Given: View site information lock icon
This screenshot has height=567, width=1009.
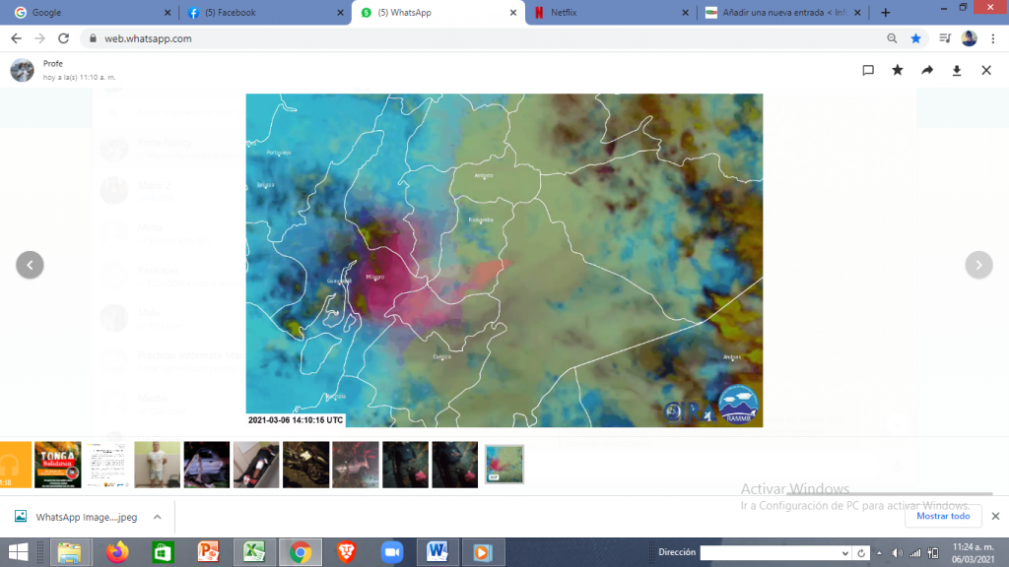Looking at the screenshot, I should (x=93, y=38).
